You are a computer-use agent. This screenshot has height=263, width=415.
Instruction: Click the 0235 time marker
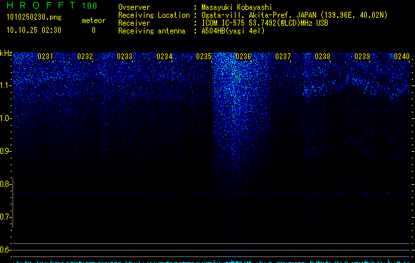[204, 57]
